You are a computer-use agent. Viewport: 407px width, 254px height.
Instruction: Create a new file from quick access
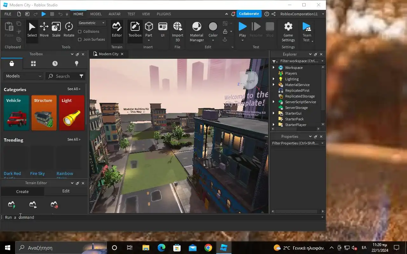click(19, 14)
